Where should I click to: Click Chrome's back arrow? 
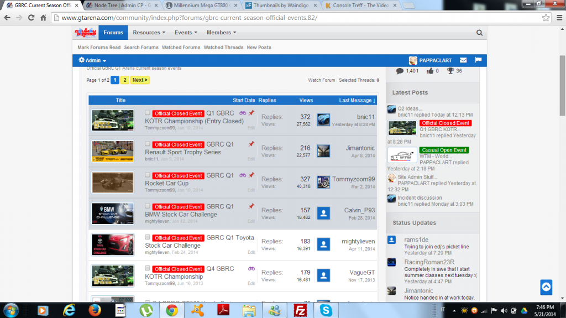pos(7,18)
